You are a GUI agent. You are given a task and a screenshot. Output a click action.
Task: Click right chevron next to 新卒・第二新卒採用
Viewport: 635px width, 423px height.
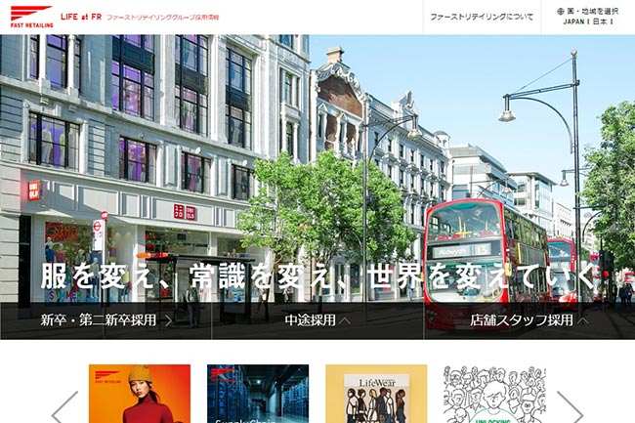169,319
